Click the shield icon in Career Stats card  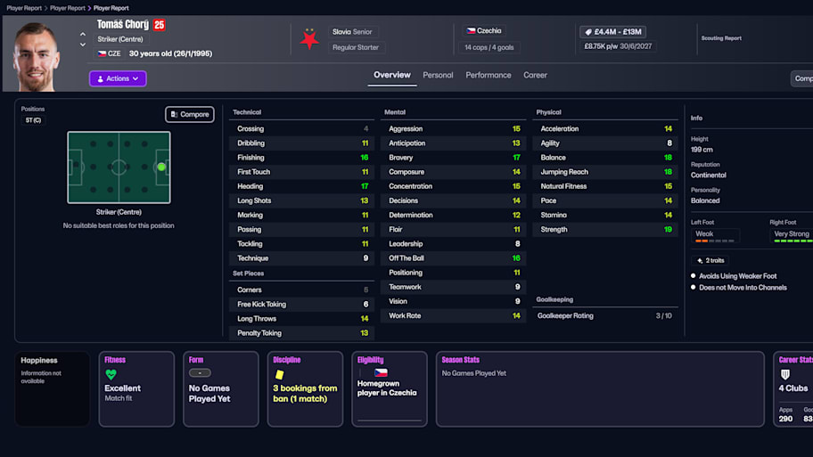click(x=785, y=374)
